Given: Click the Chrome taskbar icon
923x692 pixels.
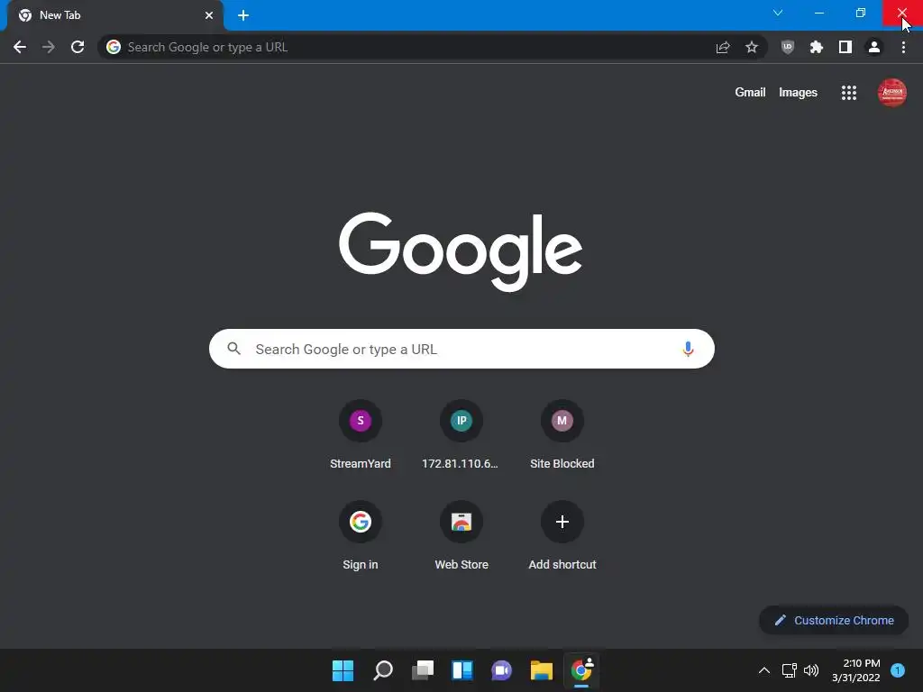Looking at the screenshot, I should (x=581, y=670).
